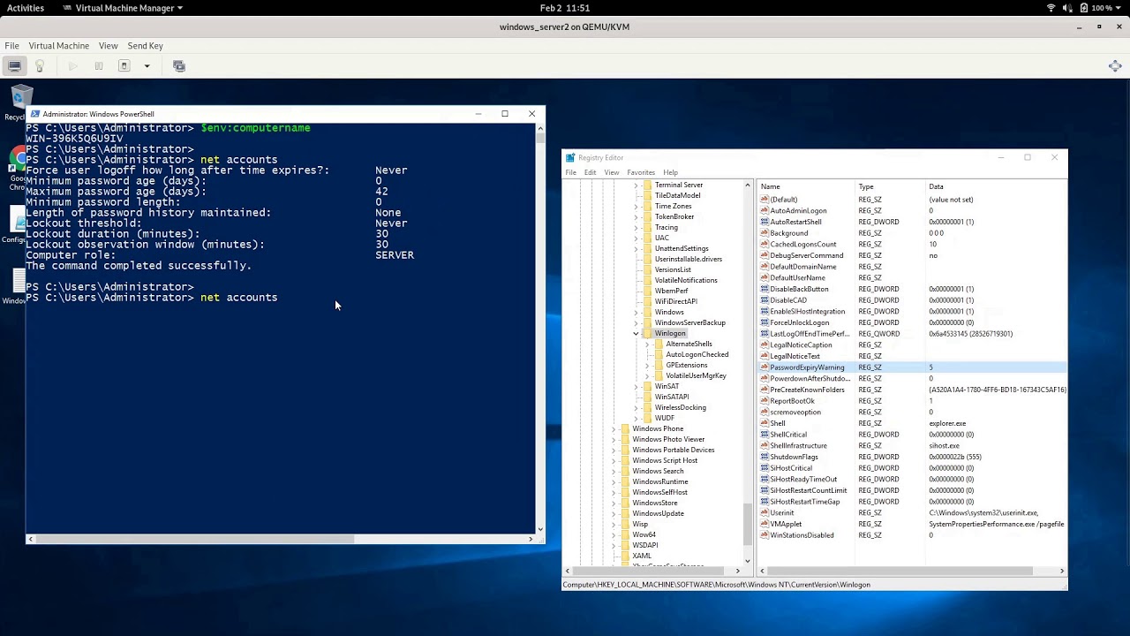Click the Winlogon folder icon in tree
This screenshot has width=1130, height=636.
[x=648, y=333]
